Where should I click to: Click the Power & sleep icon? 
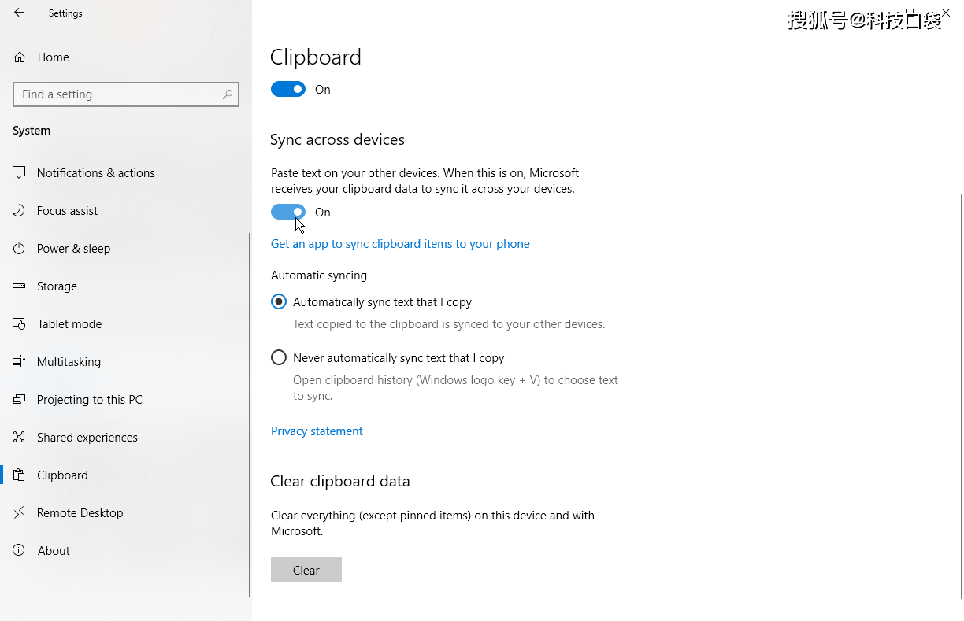(x=20, y=248)
